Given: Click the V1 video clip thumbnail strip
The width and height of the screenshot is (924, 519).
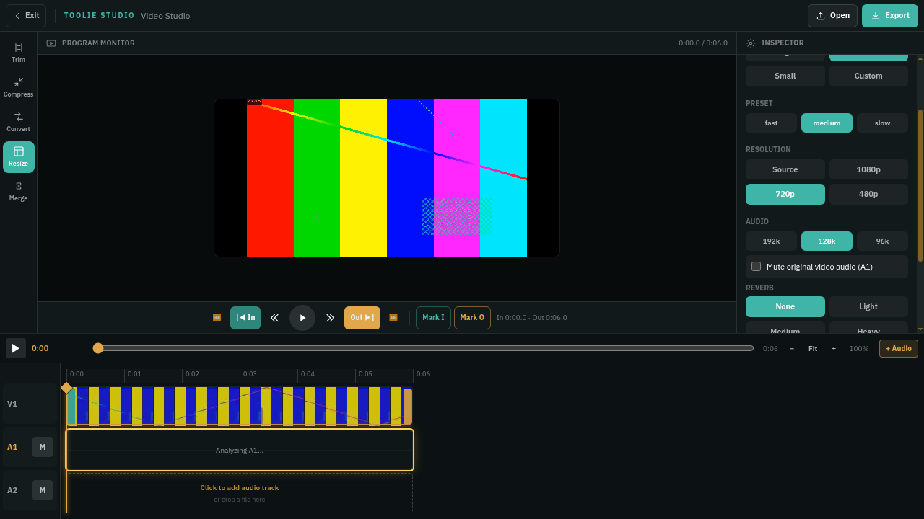Looking at the screenshot, I should pos(240,407).
